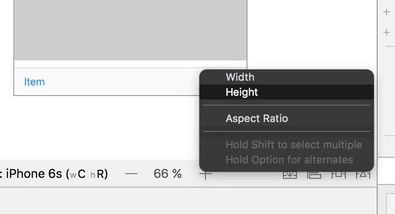Open the Align constraints icon

pyautogui.click(x=314, y=174)
